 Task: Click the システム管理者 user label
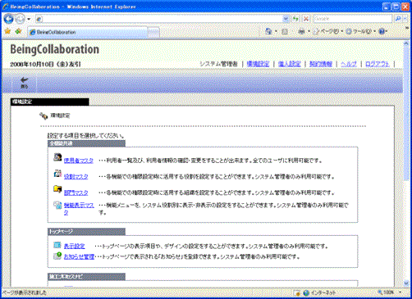218,64
